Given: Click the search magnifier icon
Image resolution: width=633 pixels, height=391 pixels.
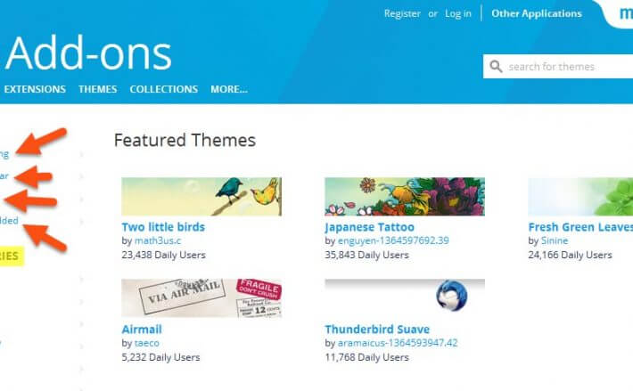Looking at the screenshot, I should tap(496, 67).
